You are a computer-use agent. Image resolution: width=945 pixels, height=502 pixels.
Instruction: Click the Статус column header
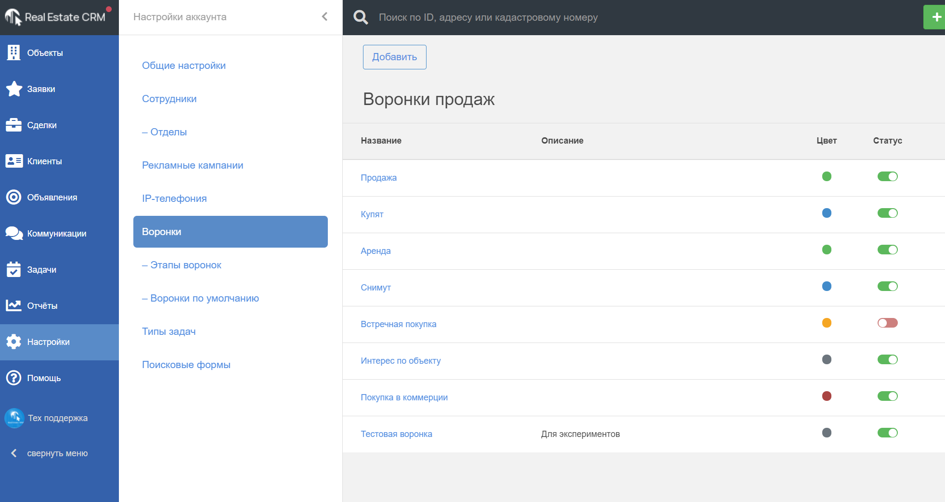click(x=887, y=141)
